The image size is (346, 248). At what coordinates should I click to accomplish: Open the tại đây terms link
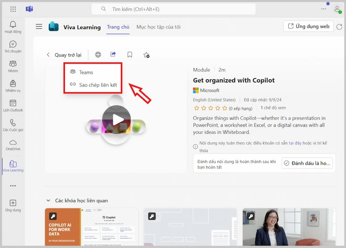coord(295,143)
